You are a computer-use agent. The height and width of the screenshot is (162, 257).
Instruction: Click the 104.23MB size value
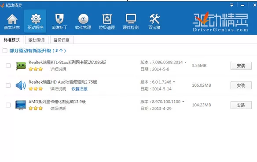click(202, 105)
